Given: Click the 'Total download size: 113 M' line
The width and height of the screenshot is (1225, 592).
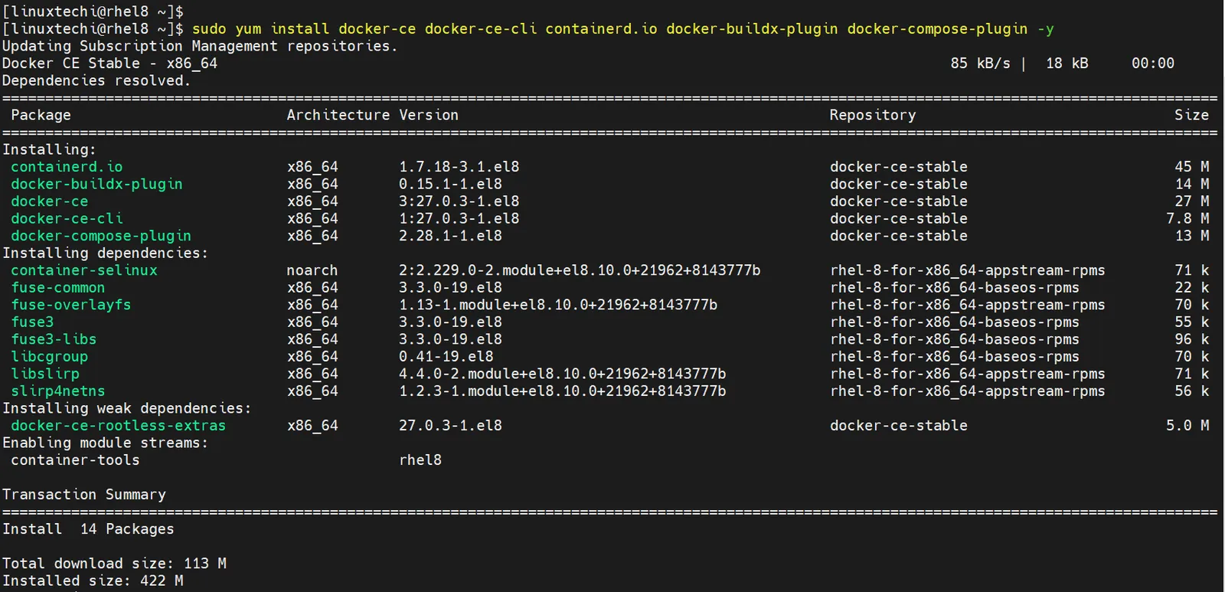Looking at the screenshot, I should [x=114, y=564].
